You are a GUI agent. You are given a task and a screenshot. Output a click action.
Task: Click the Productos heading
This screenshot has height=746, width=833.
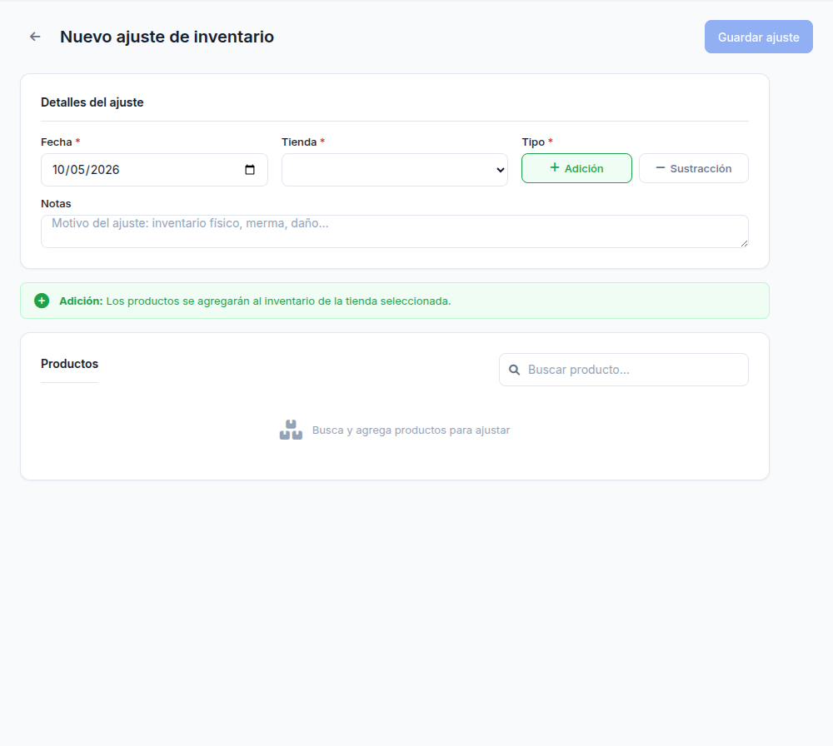pos(70,364)
